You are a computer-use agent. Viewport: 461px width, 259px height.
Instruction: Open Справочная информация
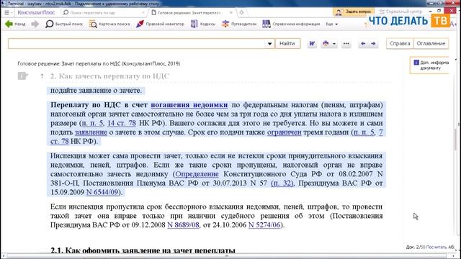pos(291,24)
